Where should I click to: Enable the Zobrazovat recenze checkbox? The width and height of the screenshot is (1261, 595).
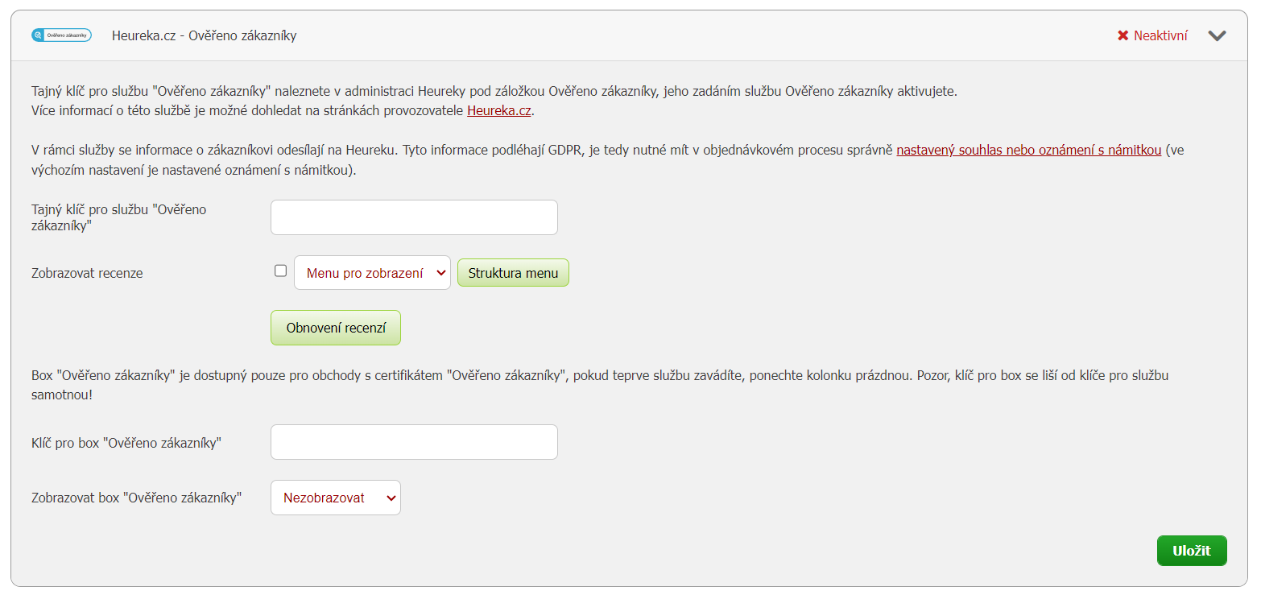click(280, 271)
